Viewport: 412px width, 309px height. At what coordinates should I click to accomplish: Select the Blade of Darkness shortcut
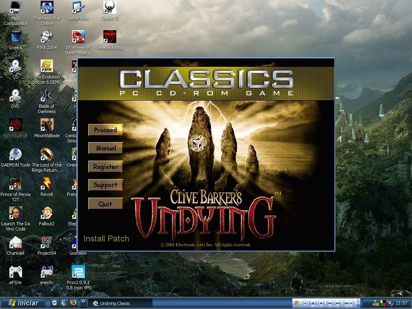point(47,101)
